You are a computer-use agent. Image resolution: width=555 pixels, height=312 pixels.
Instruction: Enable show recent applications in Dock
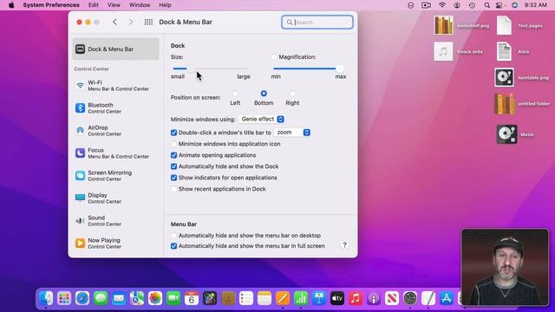pyautogui.click(x=173, y=189)
